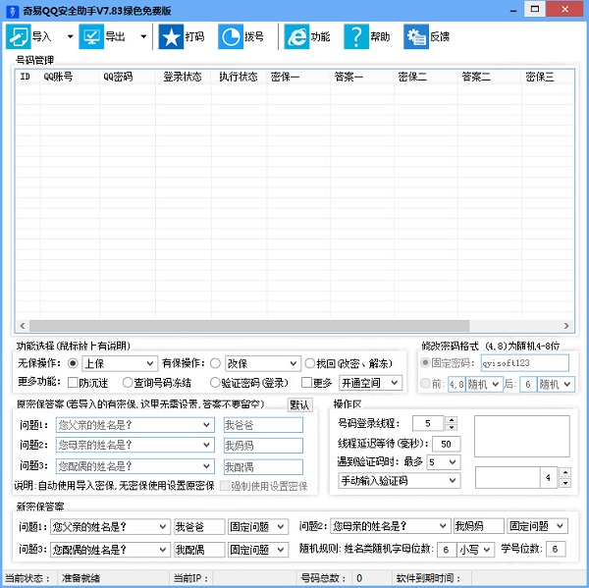This screenshot has height=588, width=589.
Task: Click the 拨号 dial clock icon
Action: click(x=231, y=36)
